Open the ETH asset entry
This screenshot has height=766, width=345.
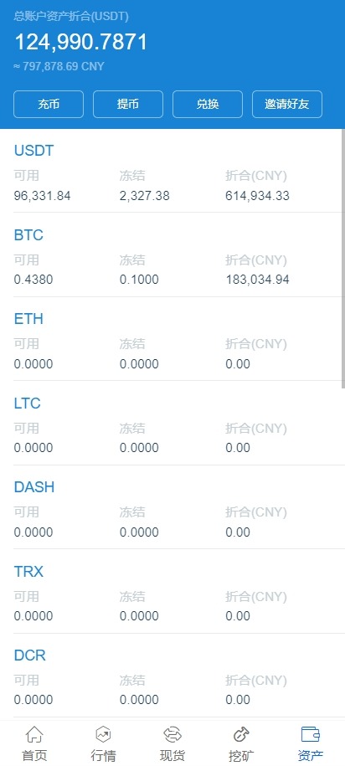click(x=171, y=338)
